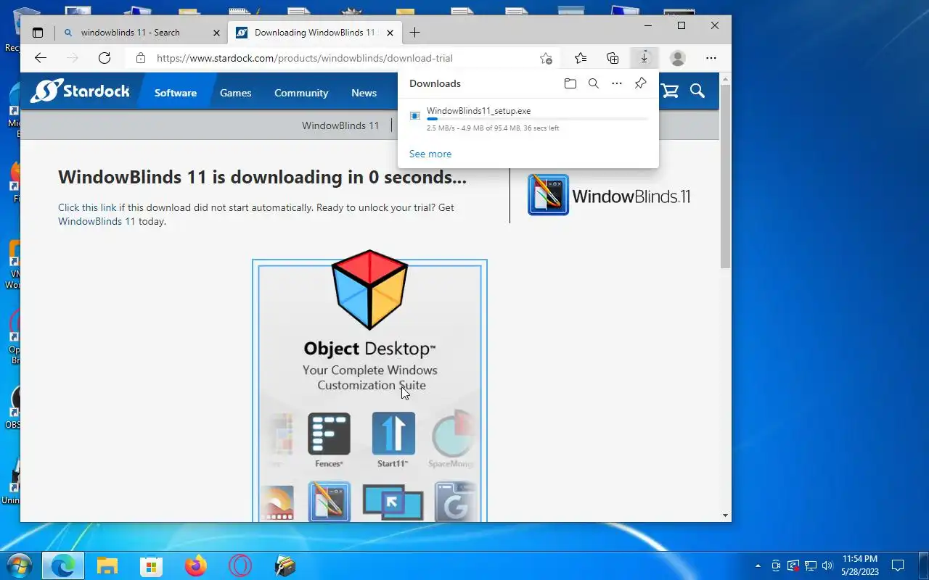Viewport: 929px width, 580px height.
Task: Reload the page with the refresh icon
Action: tap(105, 58)
